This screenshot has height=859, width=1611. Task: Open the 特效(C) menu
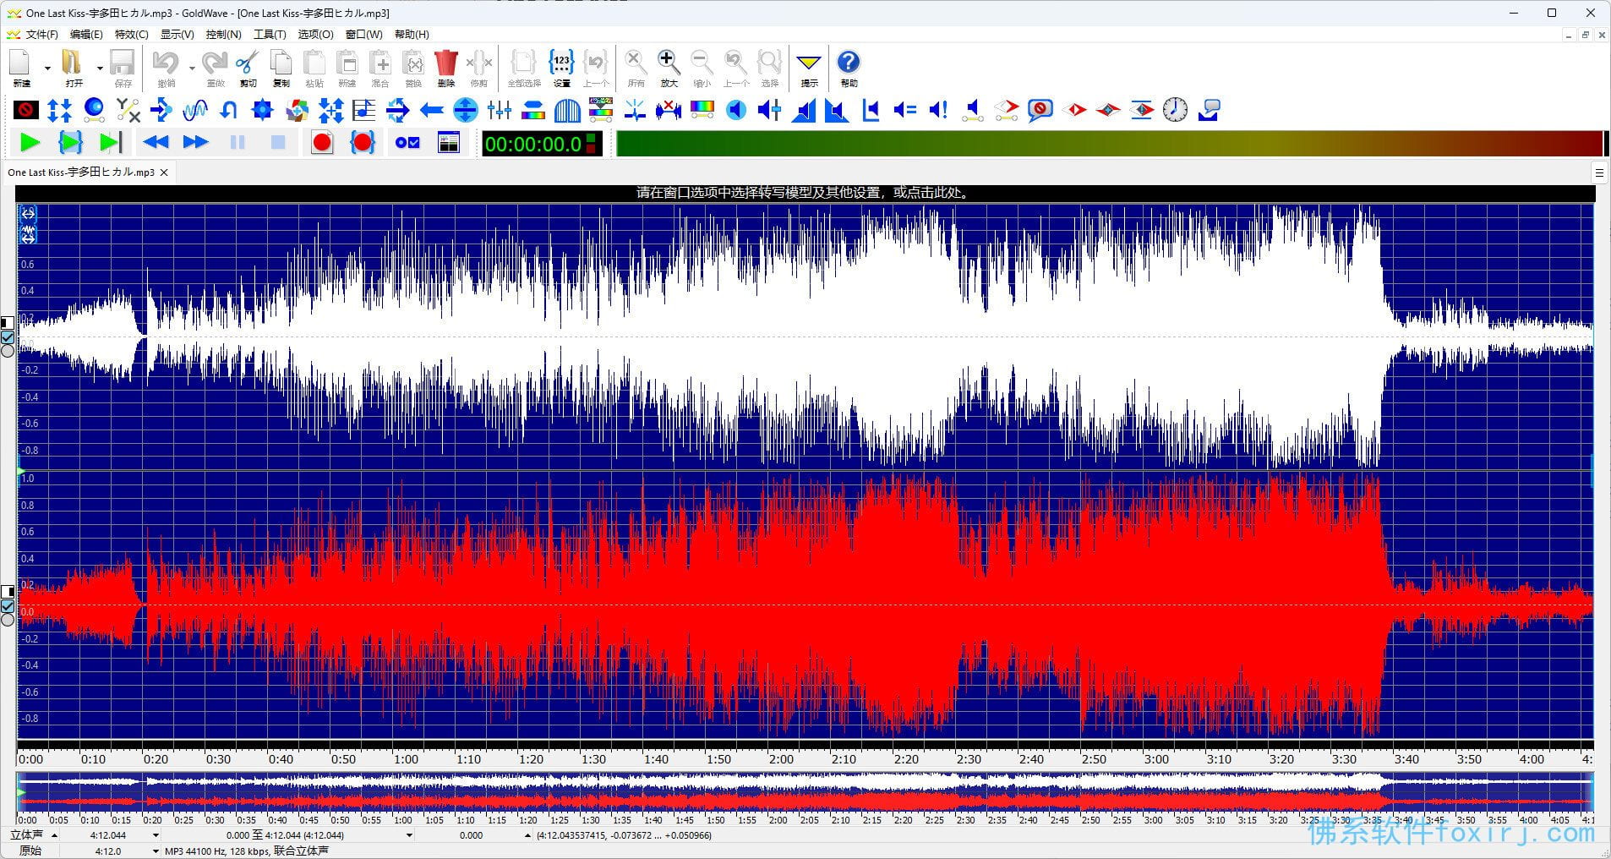[131, 35]
